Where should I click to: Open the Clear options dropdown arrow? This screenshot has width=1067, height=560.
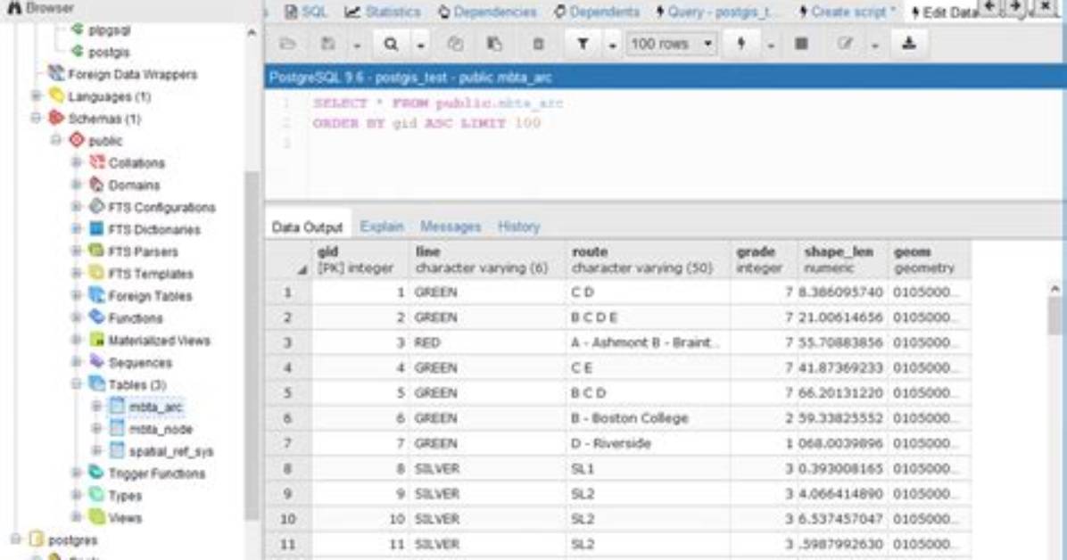875,45
